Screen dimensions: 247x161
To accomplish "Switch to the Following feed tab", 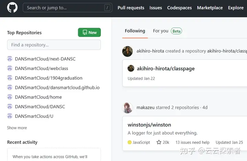I will (x=135, y=31).
